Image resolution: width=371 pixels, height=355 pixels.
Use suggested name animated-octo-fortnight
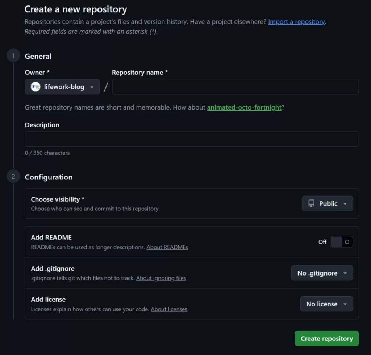[x=244, y=107]
